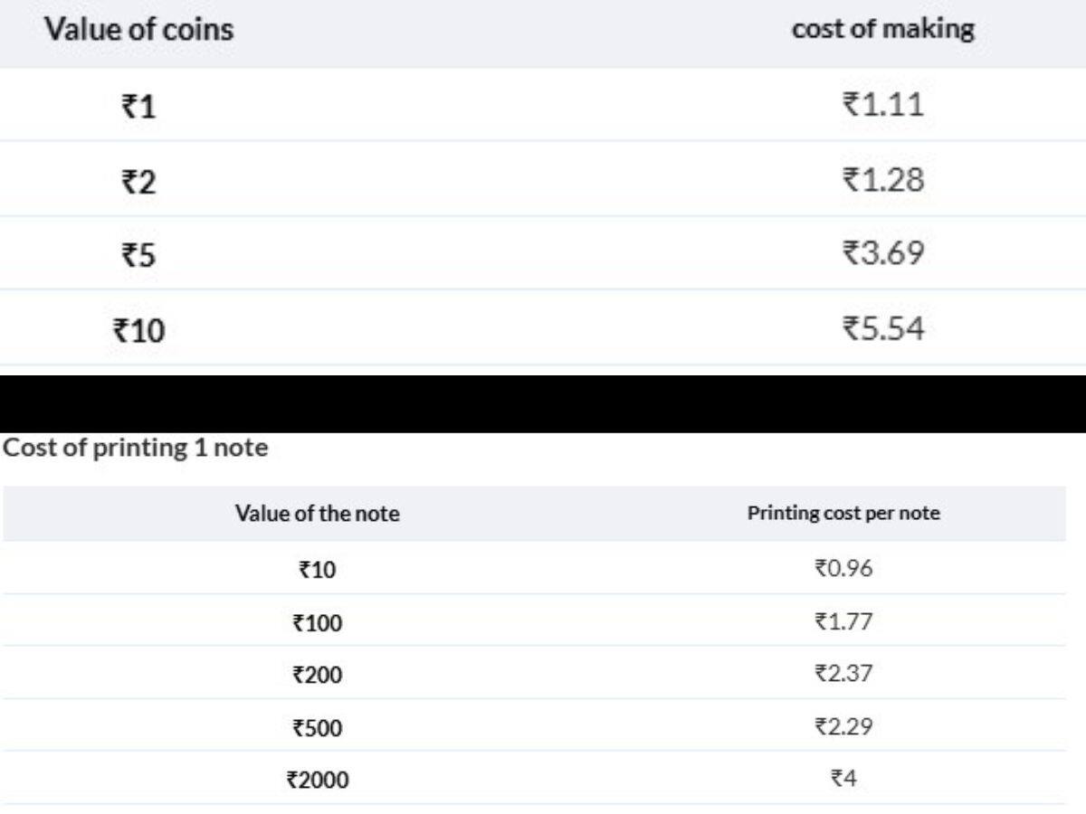Click the ₹500 note value cell
This screenshot has width=1086, height=814.
pos(317,727)
